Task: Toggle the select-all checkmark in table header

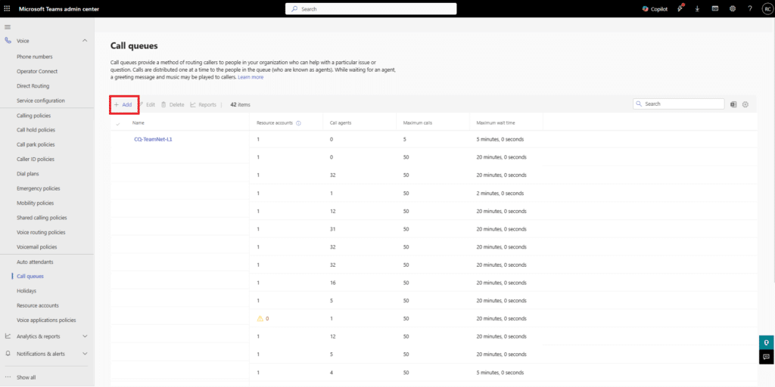Action: tap(118, 123)
